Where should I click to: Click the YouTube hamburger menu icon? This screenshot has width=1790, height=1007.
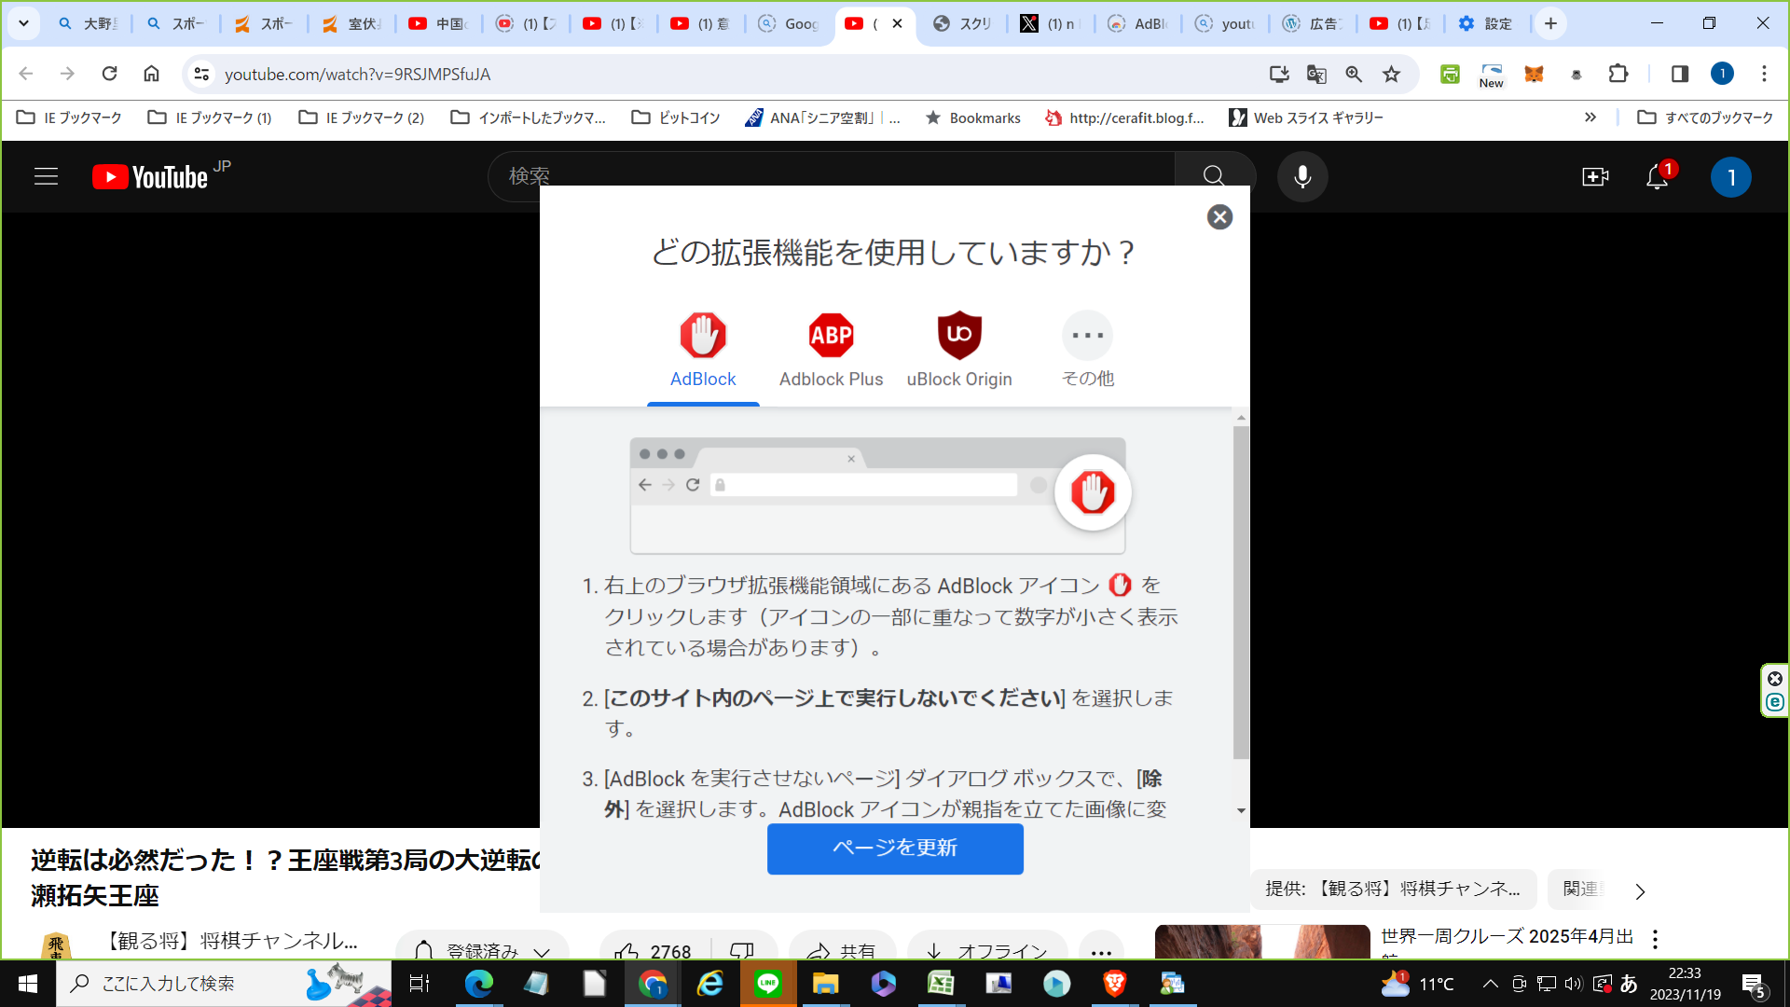tap(46, 176)
